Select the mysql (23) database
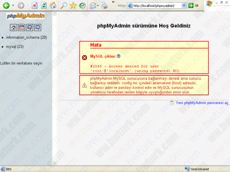 (15, 47)
